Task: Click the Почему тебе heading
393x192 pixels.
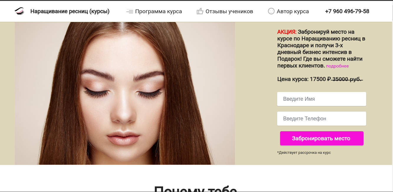Action: click(x=195, y=188)
